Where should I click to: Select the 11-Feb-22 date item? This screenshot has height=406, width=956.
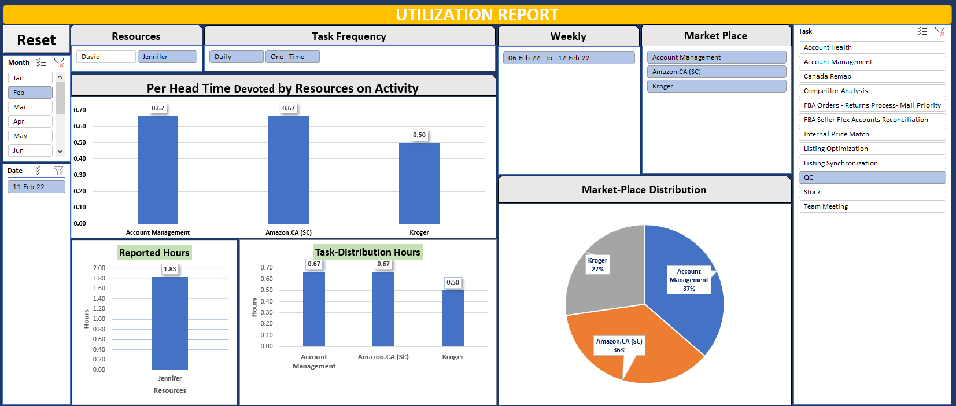click(x=36, y=187)
